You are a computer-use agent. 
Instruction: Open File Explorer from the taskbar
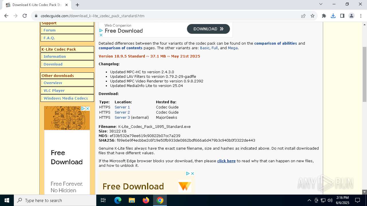click(x=132, y=200)
